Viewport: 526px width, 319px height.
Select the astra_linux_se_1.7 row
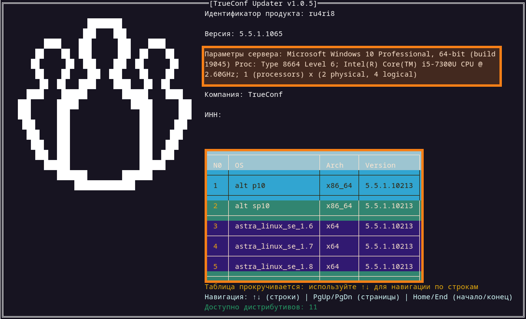click(x=313, y=246)
